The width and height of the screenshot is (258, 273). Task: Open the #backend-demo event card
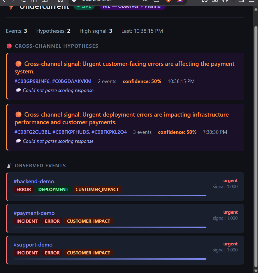pos(125,187)
